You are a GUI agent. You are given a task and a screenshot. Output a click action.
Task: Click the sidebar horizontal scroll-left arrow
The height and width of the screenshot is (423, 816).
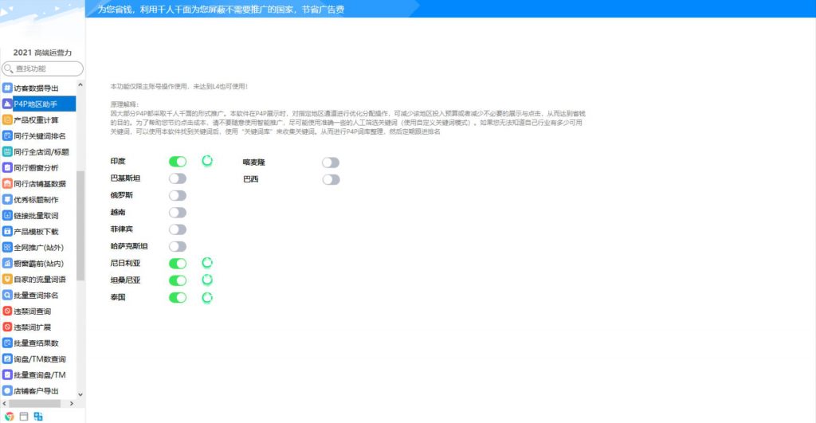point(4,403)
